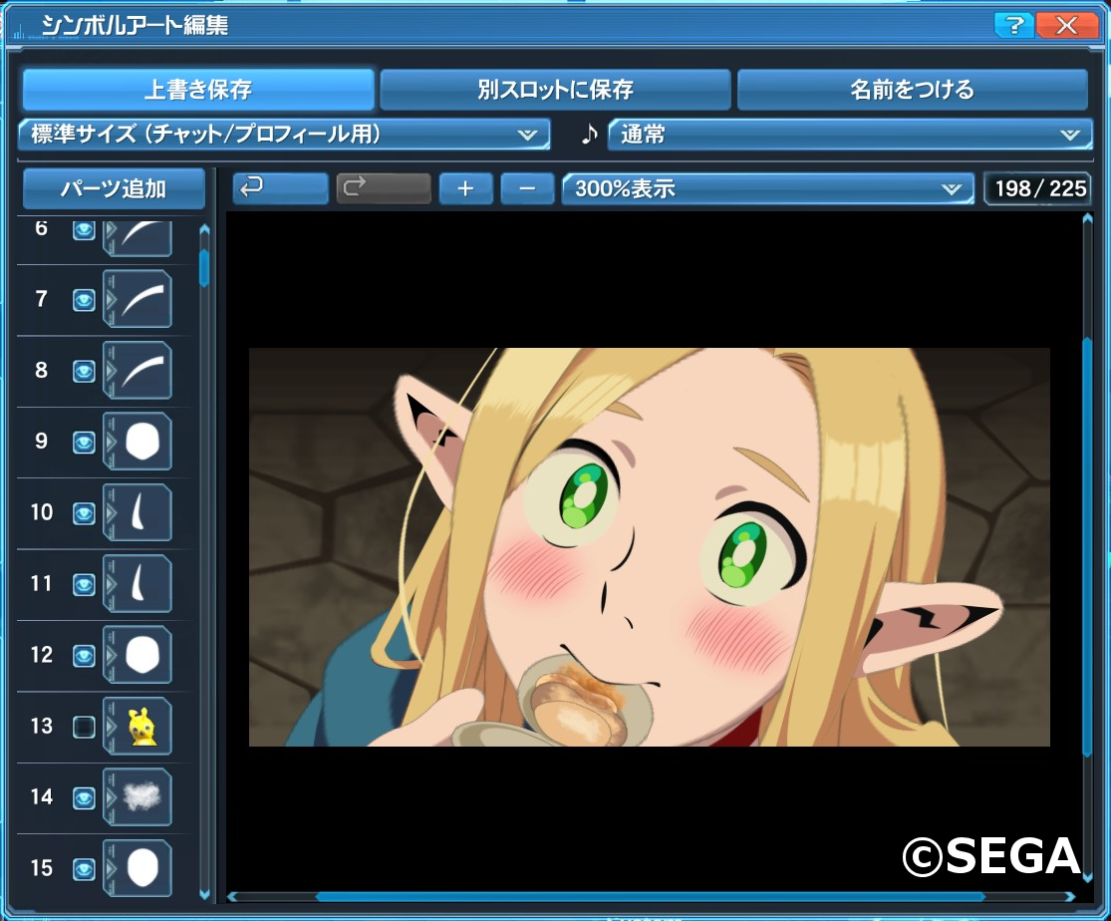The image size is (1111, 921).
Task: Click the music note sound icon
Action: tap(590, 134)
